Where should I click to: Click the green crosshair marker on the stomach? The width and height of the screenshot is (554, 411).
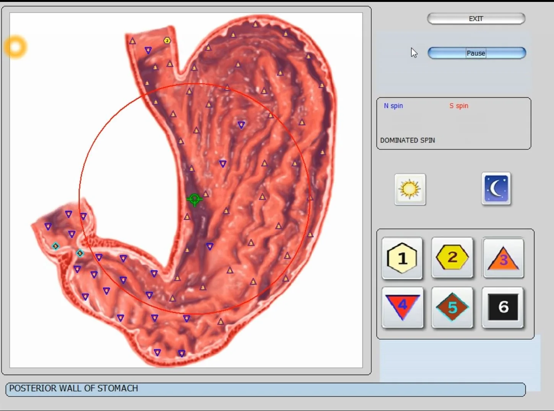(x=194, y=199)
